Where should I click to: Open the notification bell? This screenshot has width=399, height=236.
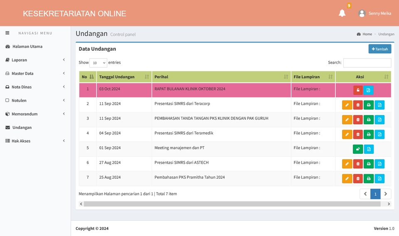point(342,13)
